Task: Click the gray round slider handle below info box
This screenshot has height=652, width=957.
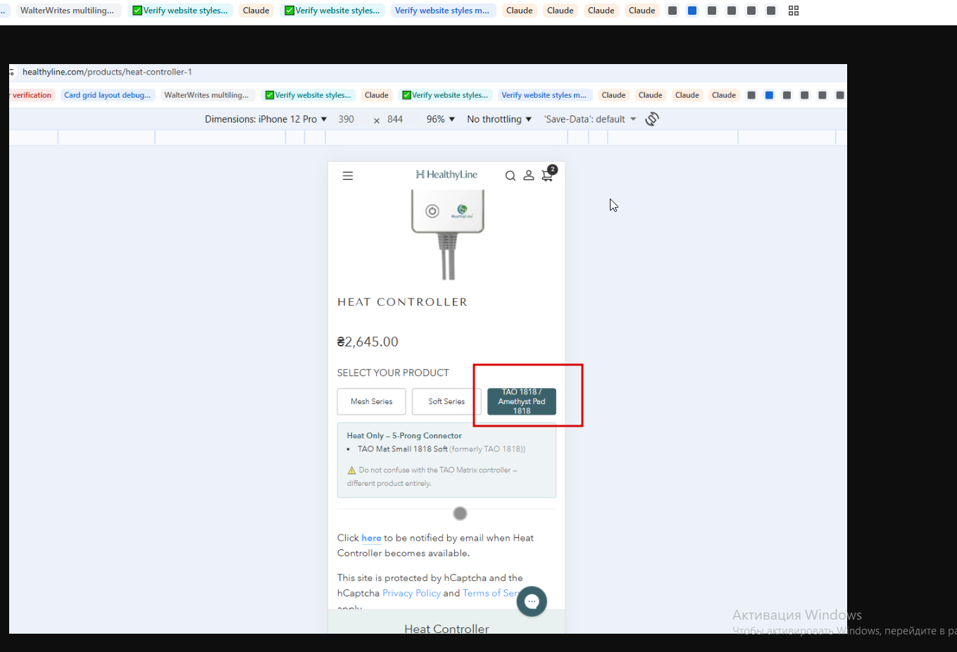Action: pos(460,513)
